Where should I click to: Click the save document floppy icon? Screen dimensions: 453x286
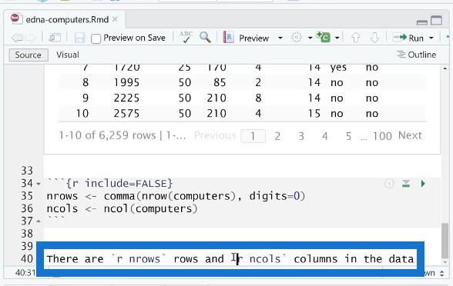(x=79, y=38)
